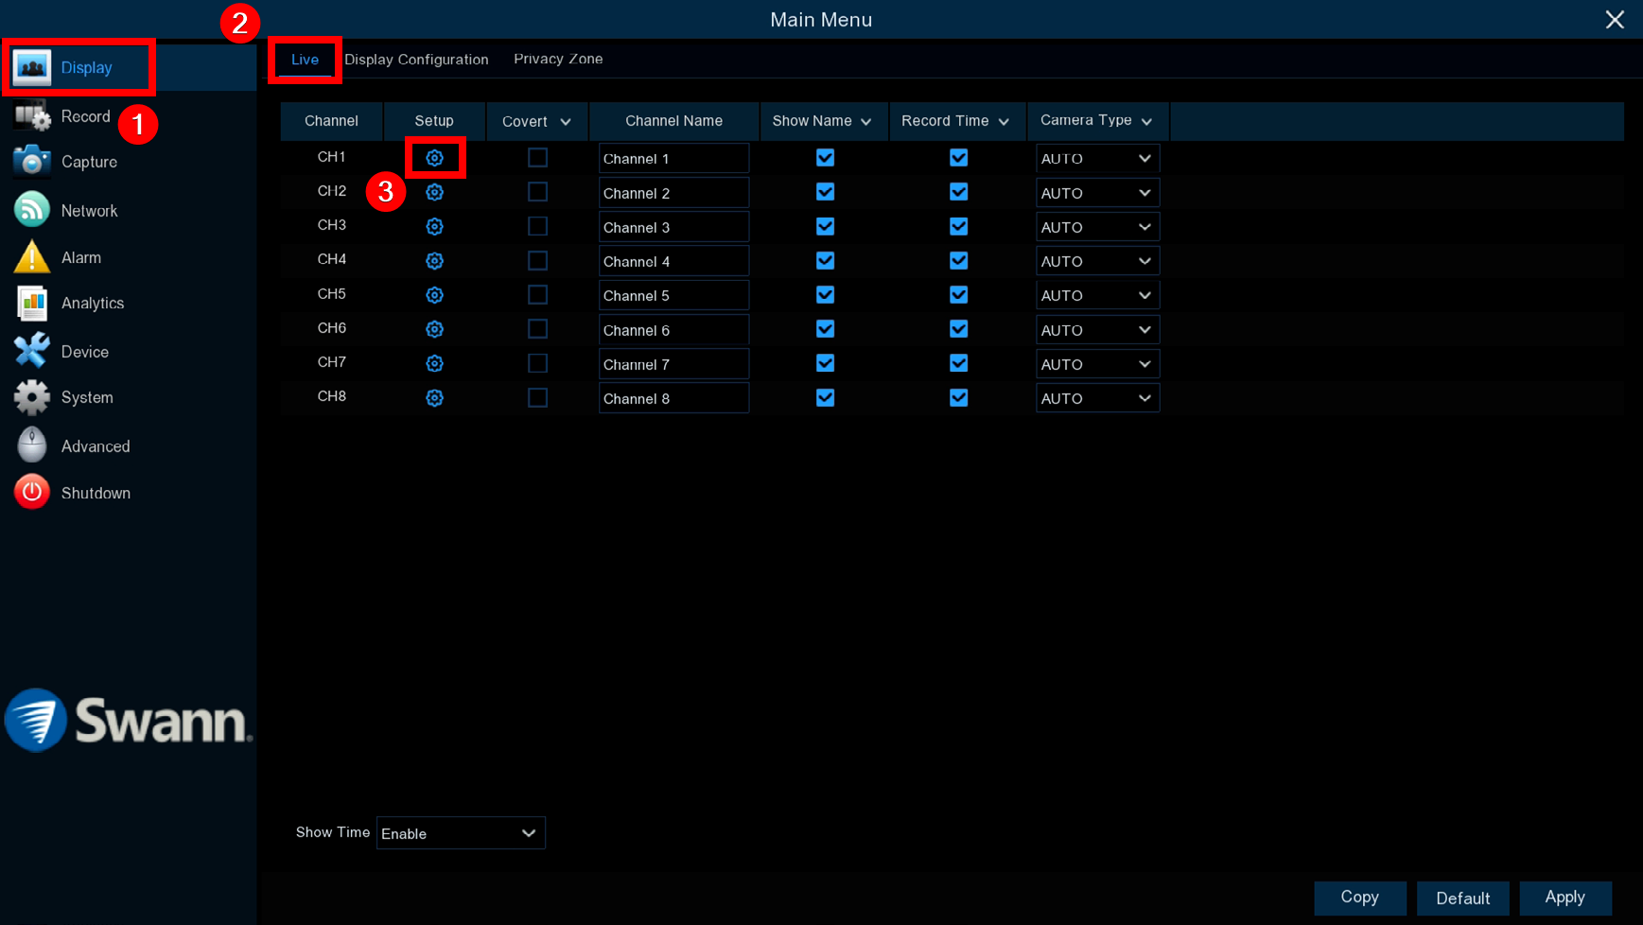1643x925 pixels.
Task: Click the Copy button
Action: coord(1359,898)
